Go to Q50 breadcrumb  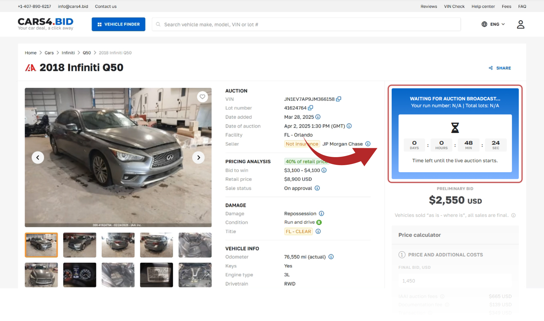[87, 53]
